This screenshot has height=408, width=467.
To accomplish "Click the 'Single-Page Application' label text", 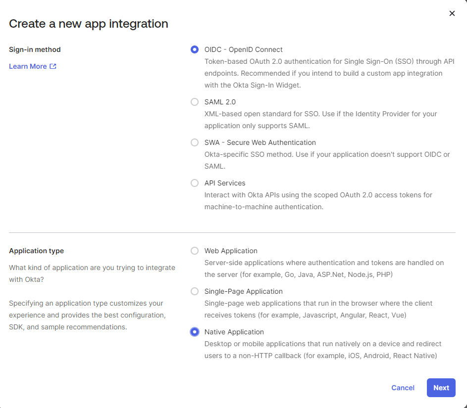I will pyautogui.click(x=244, y=291).
